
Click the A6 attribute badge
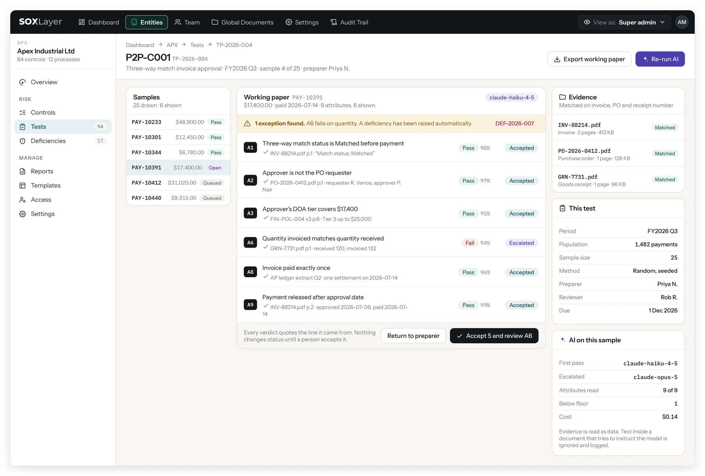(x=250, y=243)
